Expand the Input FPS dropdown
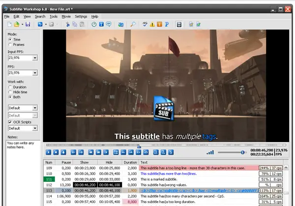 (35, 58)
